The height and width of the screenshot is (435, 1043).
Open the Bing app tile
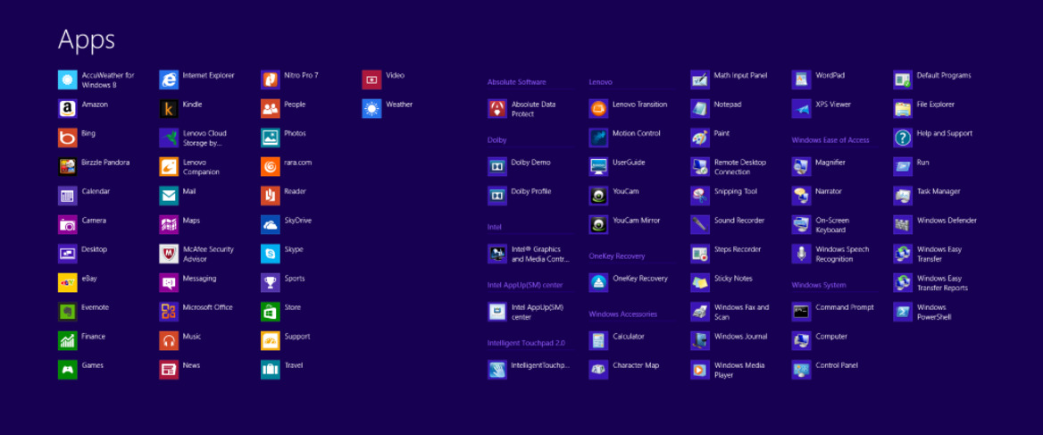click(x=67, y=138)
